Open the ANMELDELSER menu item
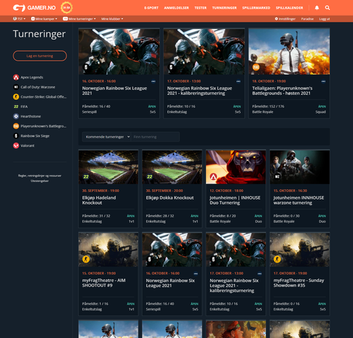This screenshot has width=353, height=338. (176, 8)
